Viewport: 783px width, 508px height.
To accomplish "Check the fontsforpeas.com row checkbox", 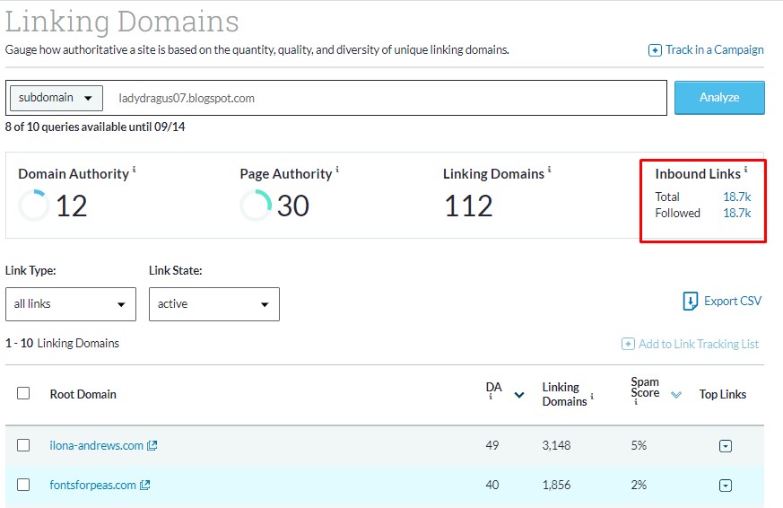I will (23, 485).
